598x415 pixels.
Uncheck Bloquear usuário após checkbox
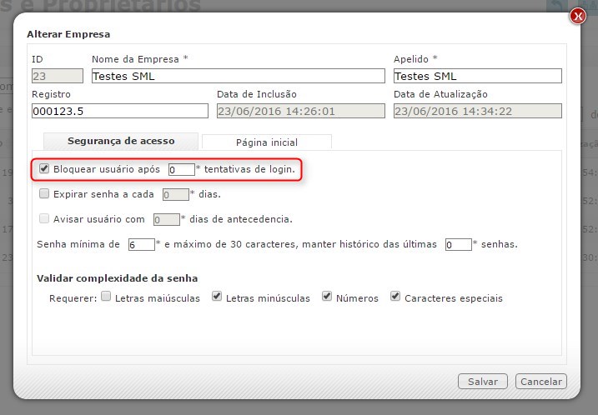(x=45, y=169)
